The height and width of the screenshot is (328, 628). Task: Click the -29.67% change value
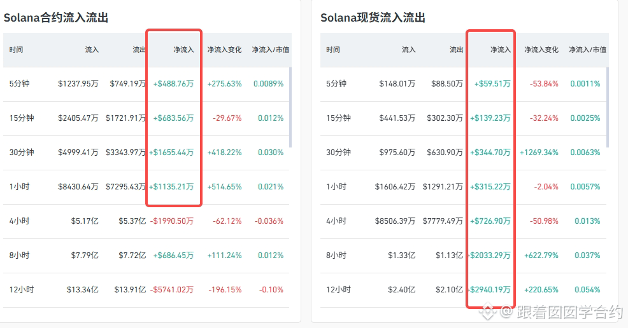(x=227, y=118)
